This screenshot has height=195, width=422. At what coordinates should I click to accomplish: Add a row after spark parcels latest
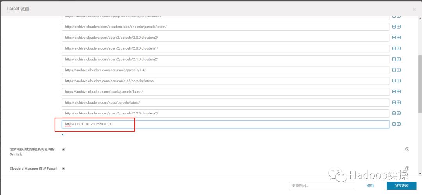[399, 92]
